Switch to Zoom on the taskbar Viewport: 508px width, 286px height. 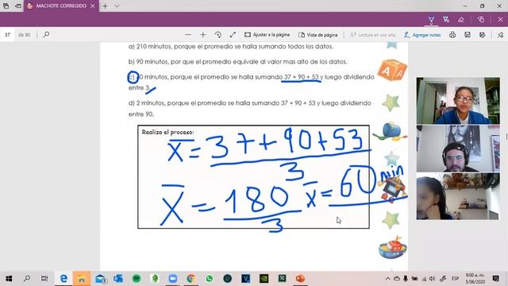173,279
